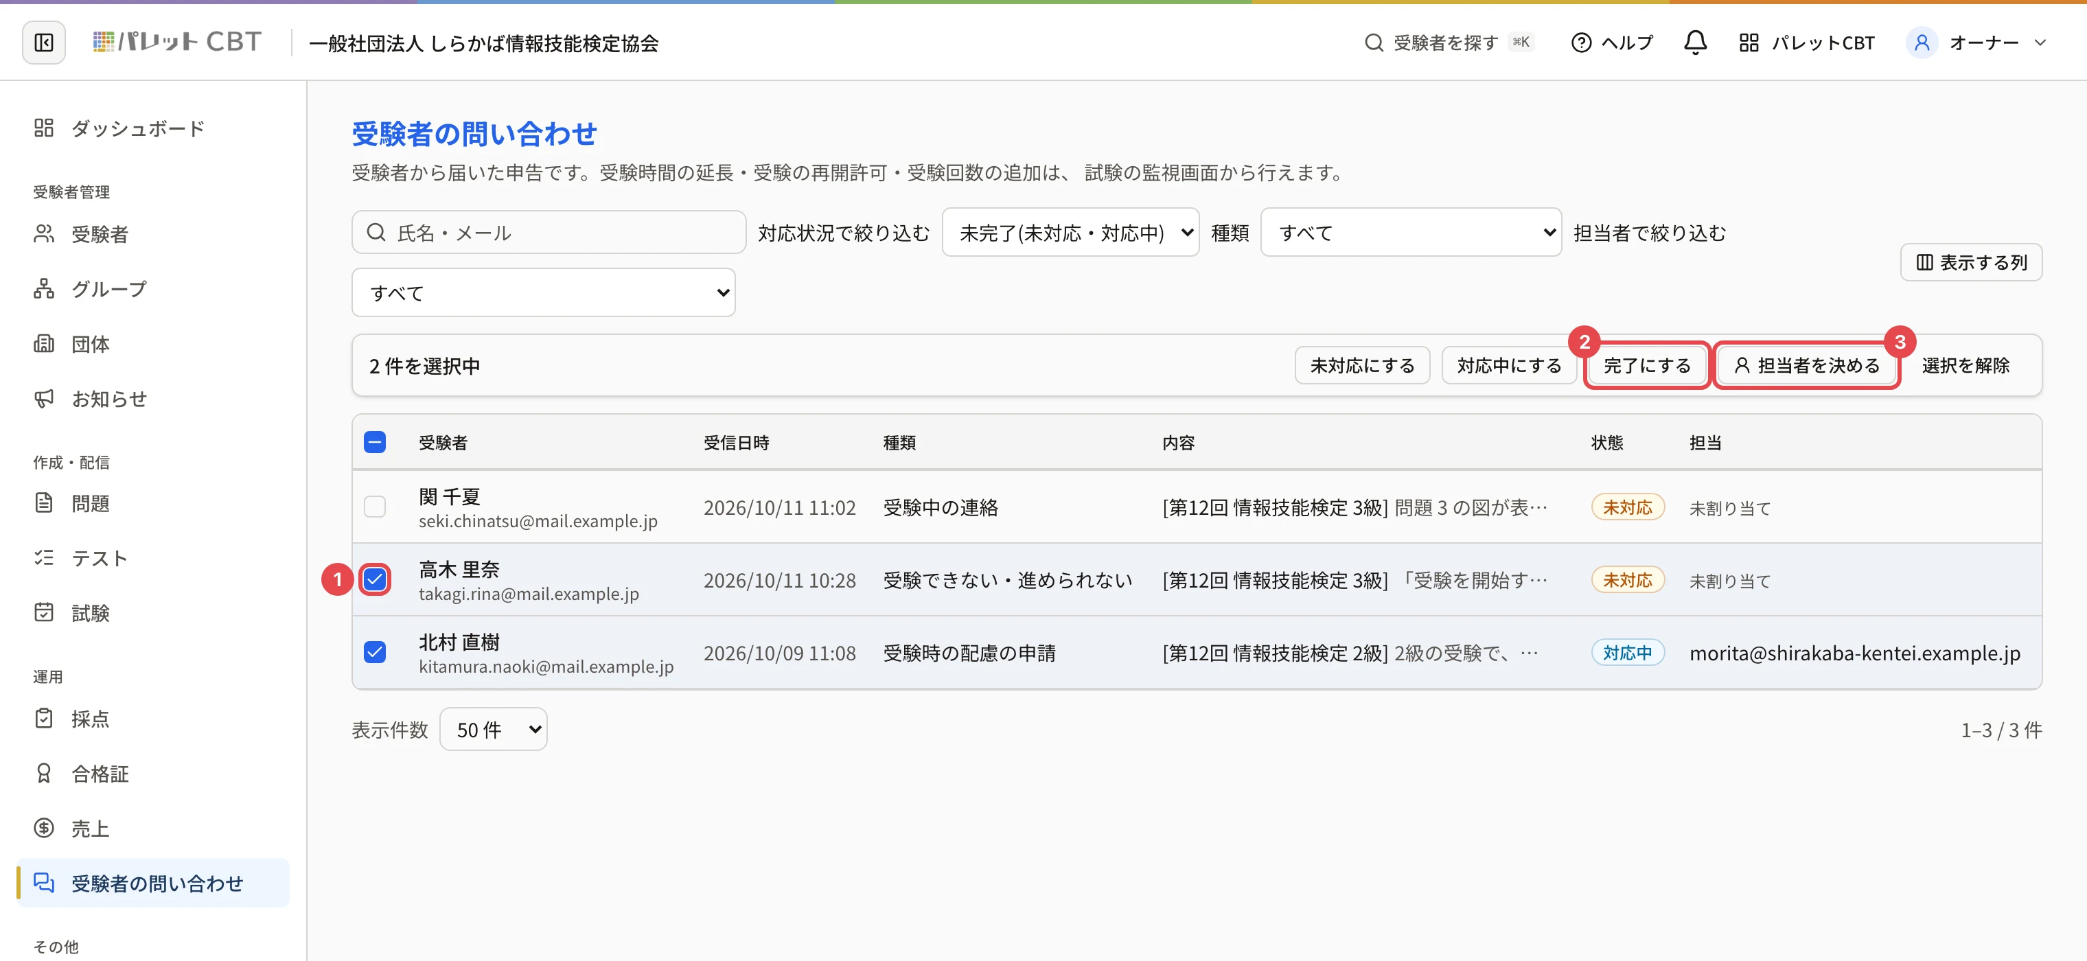Image resolution: width=2087 pixels, height=961 pixels.
Task: Click 受験中の連絡 in 関 千夏 row
Action: (x=940, y=507)
